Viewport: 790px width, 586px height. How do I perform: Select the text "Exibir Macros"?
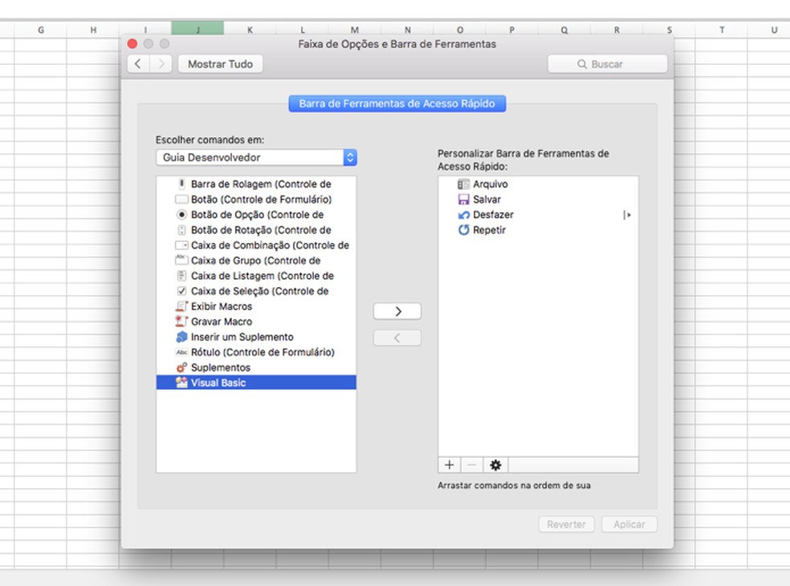[x=221, y=306]
